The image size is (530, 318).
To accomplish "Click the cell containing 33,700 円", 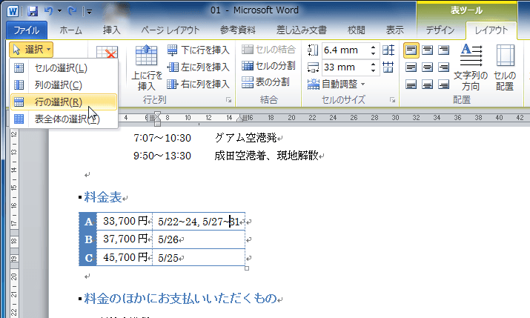I will click(x=125, y=222).
